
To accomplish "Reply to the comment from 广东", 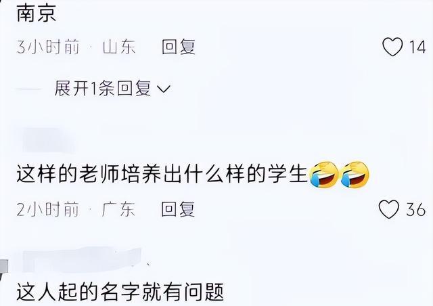I will [x=178, y=209].
